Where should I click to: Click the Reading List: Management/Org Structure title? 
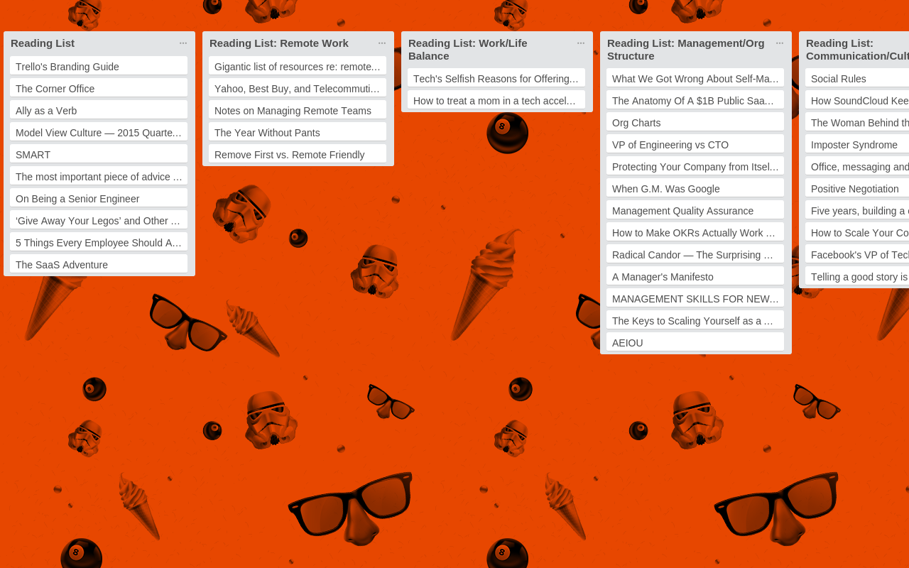686,50
